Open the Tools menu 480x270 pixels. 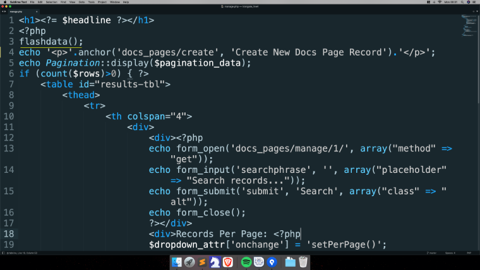(91, 2)
